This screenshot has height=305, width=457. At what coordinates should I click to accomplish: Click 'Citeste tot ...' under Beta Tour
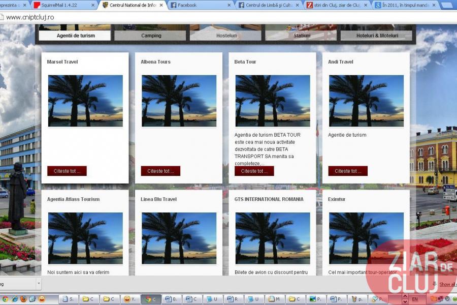click(x=254, y=171)
